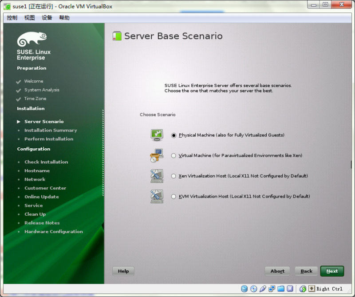Viewport: 355px width, 297px height.
Task: Click the KVM Virtualization Host icon
Action: 157,196
